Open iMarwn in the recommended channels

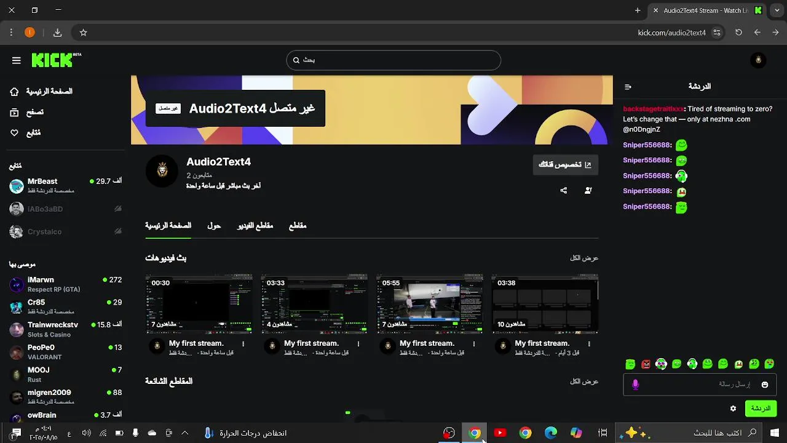(65, 284)
